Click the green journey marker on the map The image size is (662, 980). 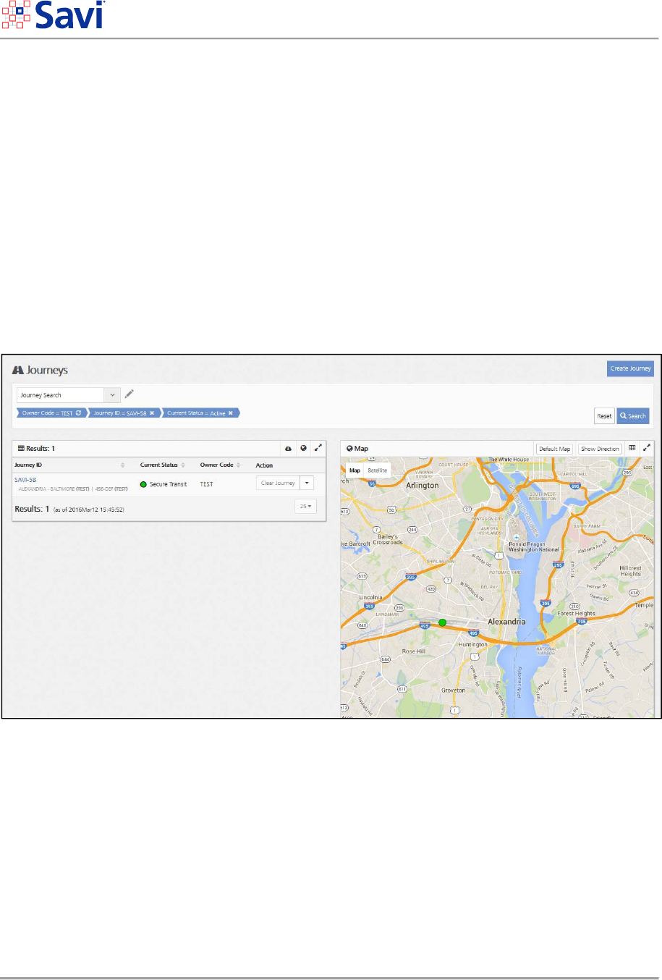pyautogui.click(x=442, y=622)
